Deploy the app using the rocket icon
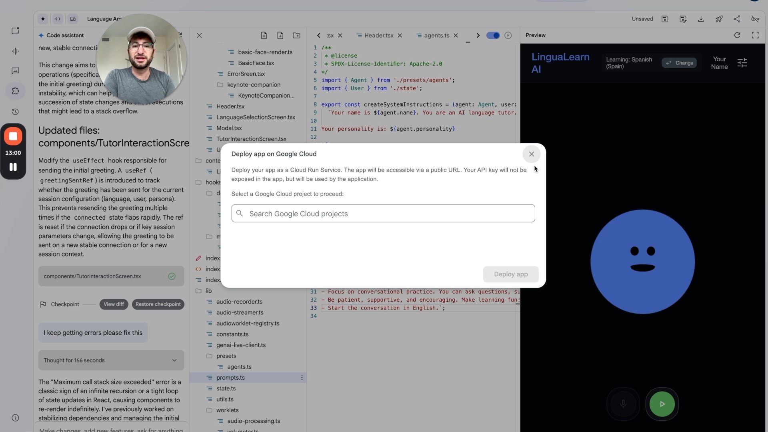 tap(719, 19)
